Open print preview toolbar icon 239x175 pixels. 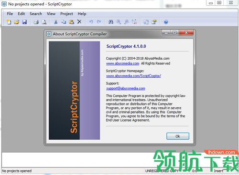pos(44,22)
